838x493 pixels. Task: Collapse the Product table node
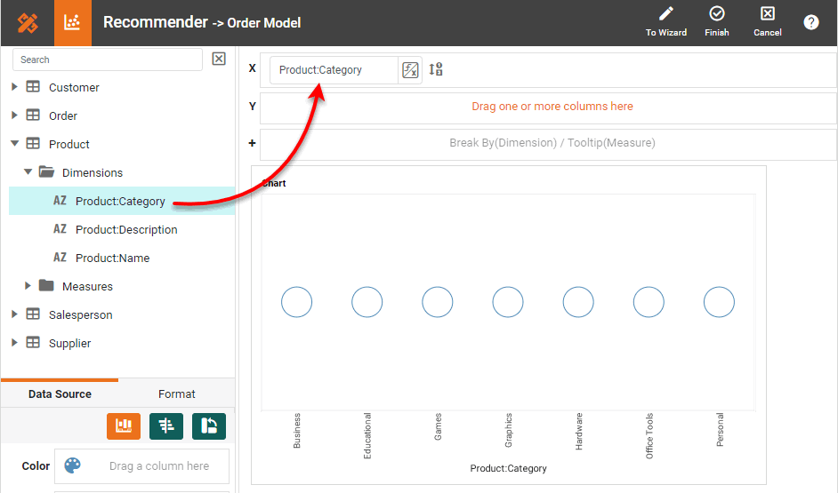click(x=14, y=144)
